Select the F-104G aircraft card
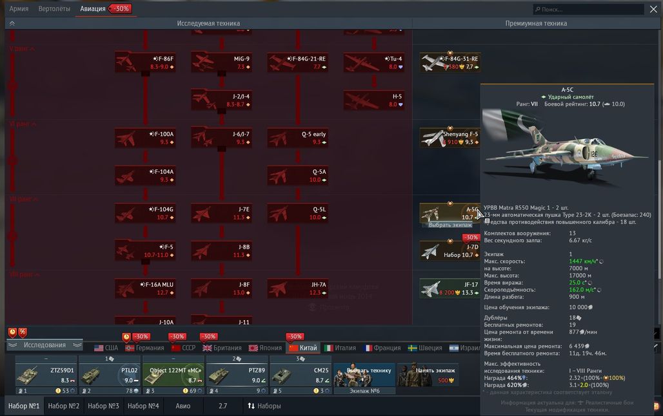The image size is (663, 416). tap(145, 213)
